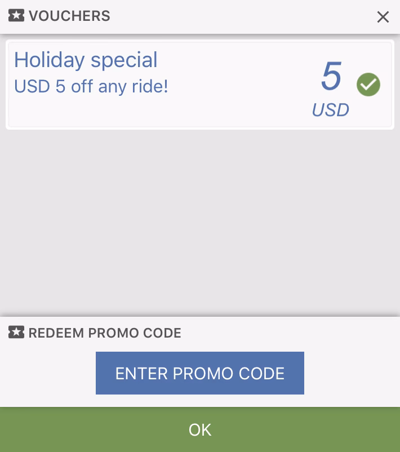
Task: Deselect the Holiday special voucher checkmark
Action: [x=368, y=85]
